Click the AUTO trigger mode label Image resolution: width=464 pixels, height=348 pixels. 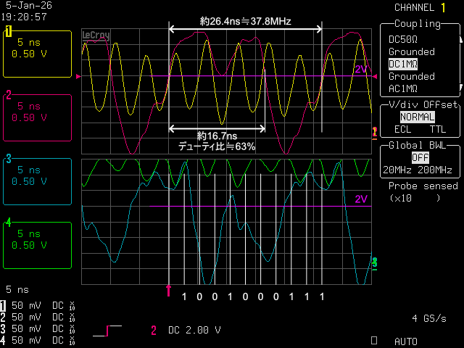pyautogui.click(x=406, y=340)
